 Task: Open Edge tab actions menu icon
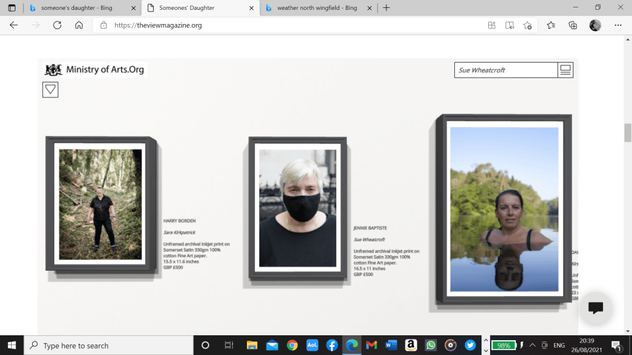tap(12, 8)
